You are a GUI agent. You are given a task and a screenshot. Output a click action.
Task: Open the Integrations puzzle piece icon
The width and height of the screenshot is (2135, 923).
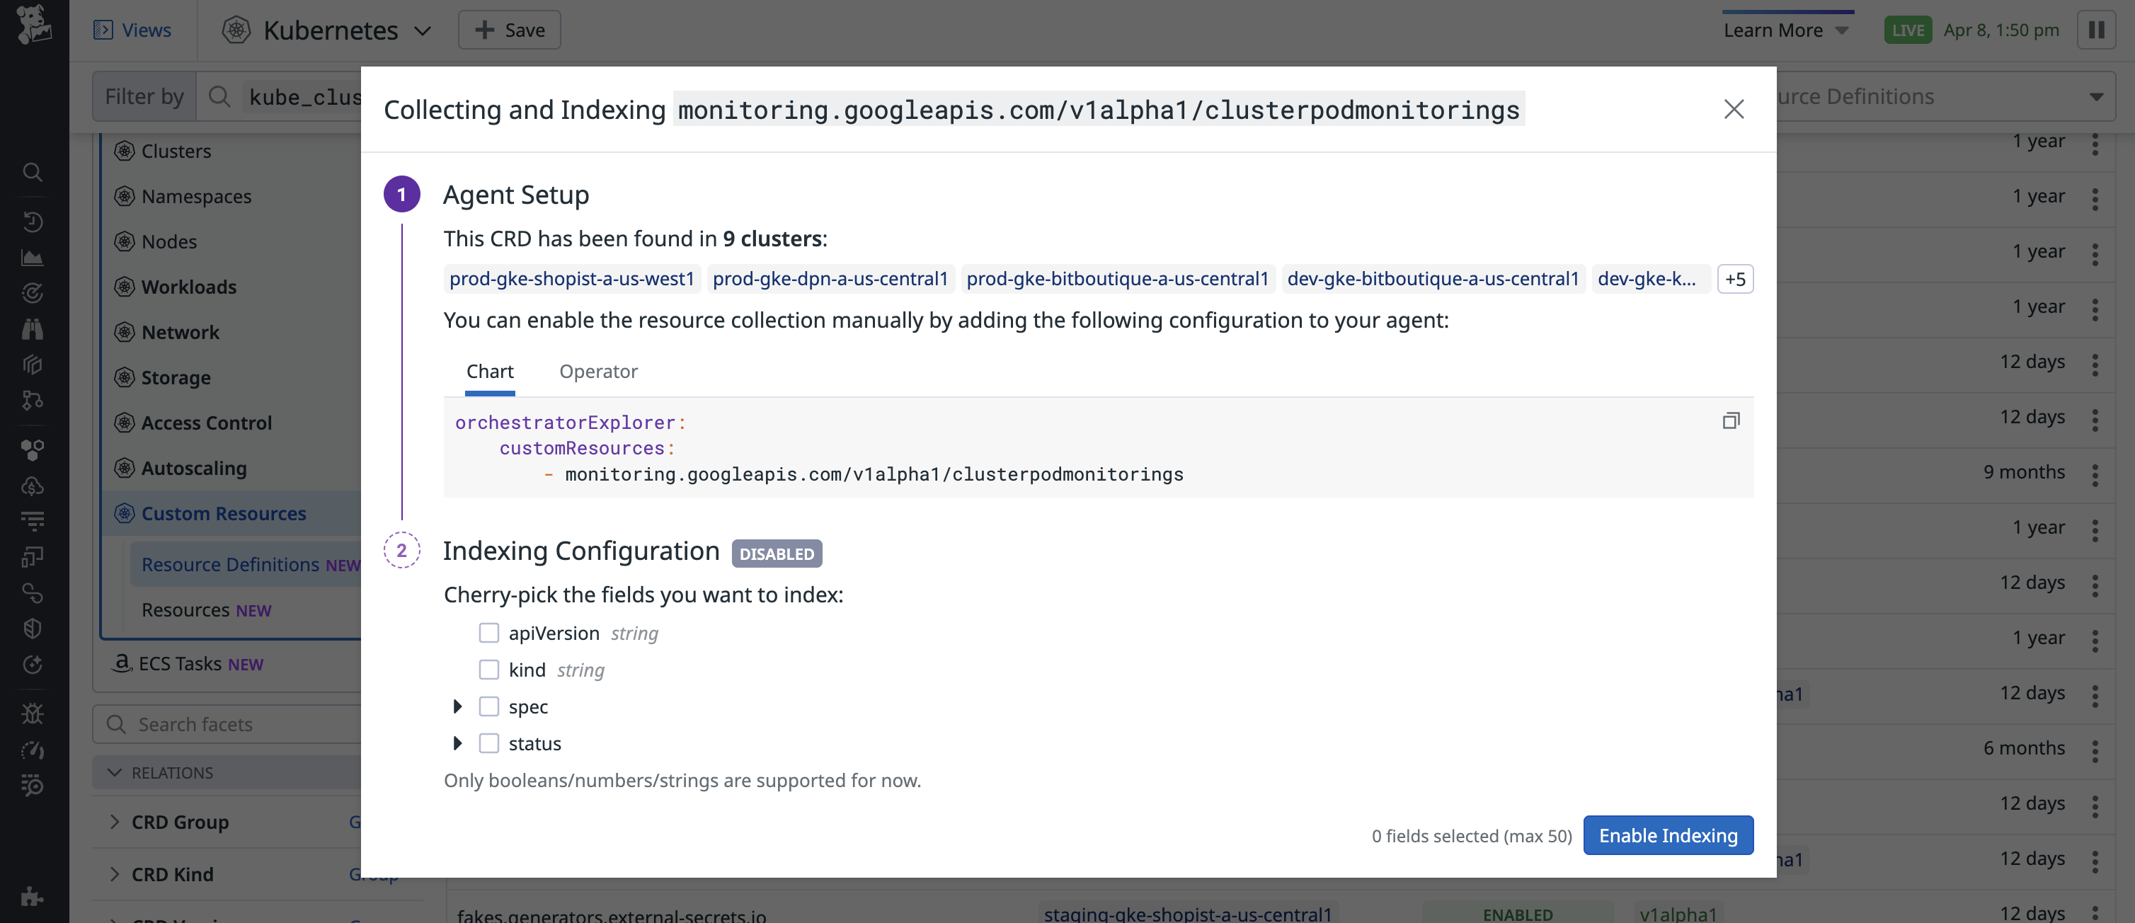point(33,895)
